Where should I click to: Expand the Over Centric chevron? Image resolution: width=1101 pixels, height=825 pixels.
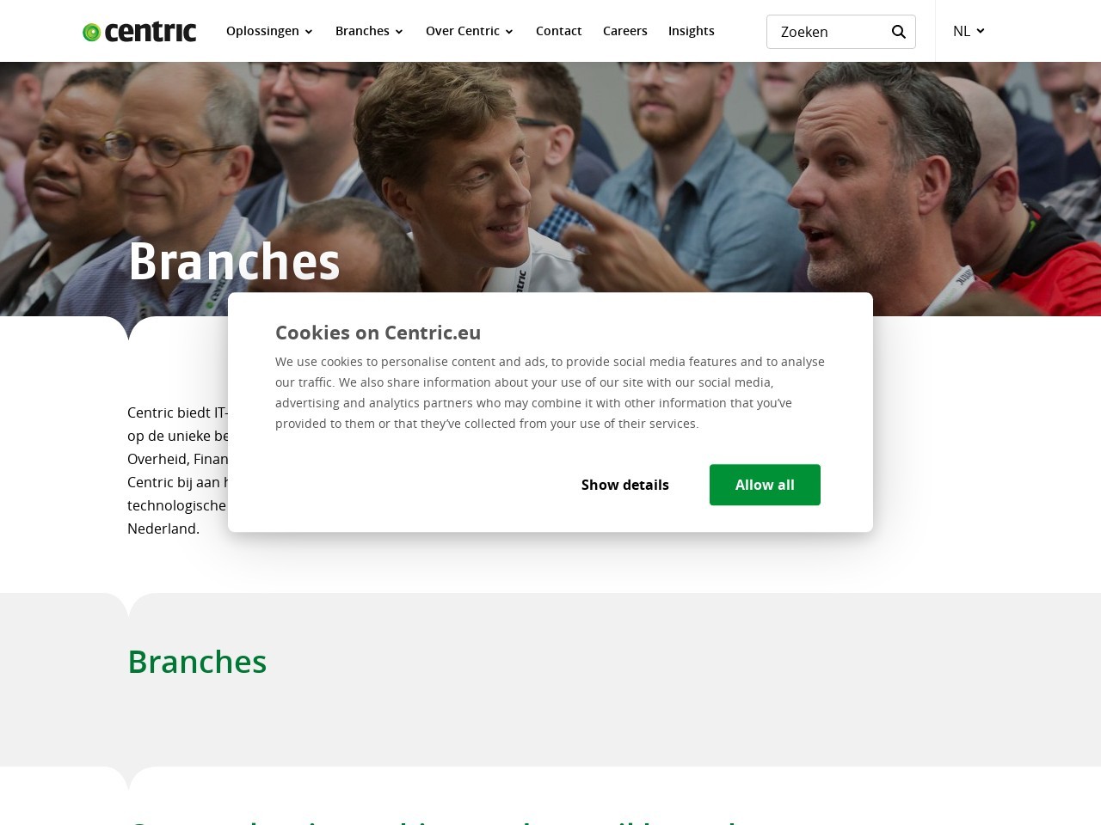509,32
